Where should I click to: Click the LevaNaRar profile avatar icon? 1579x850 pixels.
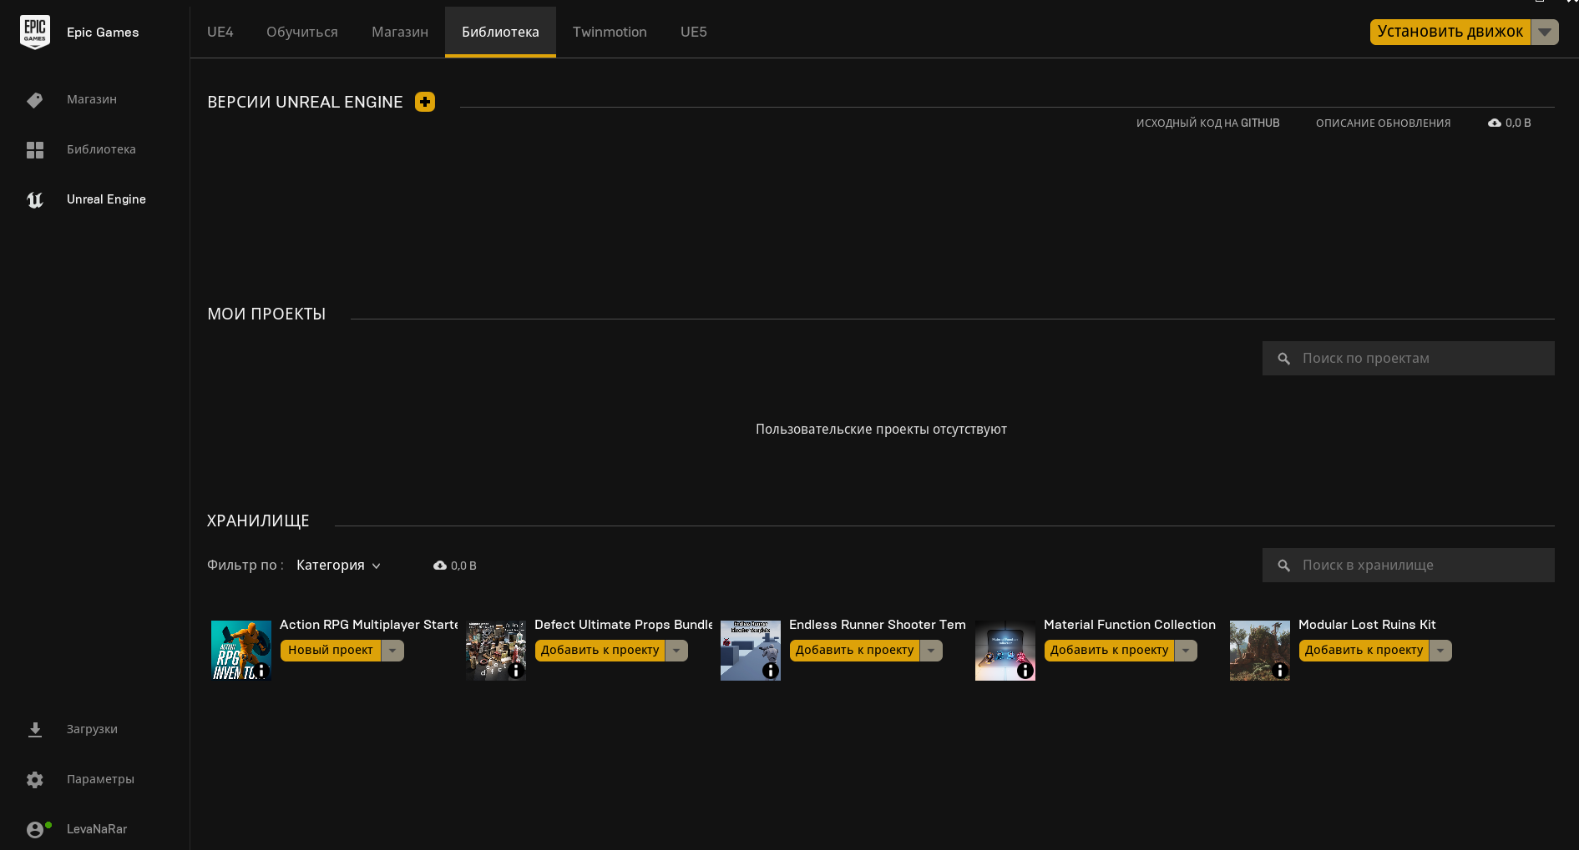point(35,830)
